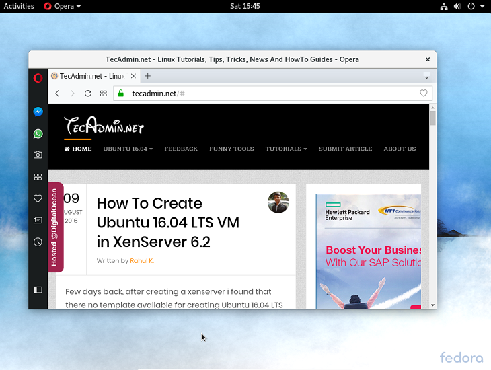Open a new tab with plus button
This screenshot has height=370, width=491.
(148, 76)
